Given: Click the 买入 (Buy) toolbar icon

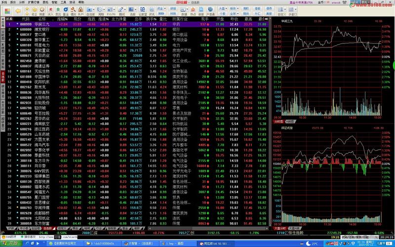Looking at the screenshot, I should [x=50, y=10].
